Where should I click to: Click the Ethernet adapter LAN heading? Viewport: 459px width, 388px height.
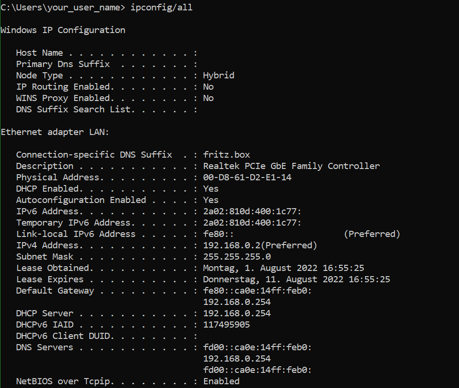tap(55, 132)
